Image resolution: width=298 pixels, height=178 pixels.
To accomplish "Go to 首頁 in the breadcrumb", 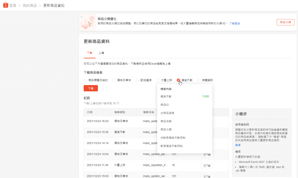I will 13,6.
